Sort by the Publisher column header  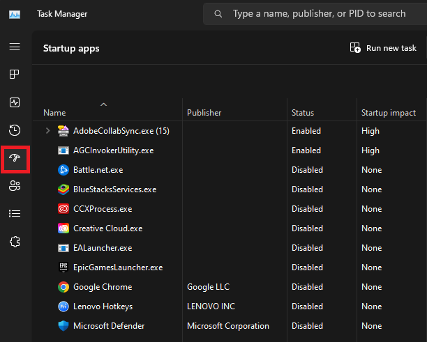pos(204,113)
